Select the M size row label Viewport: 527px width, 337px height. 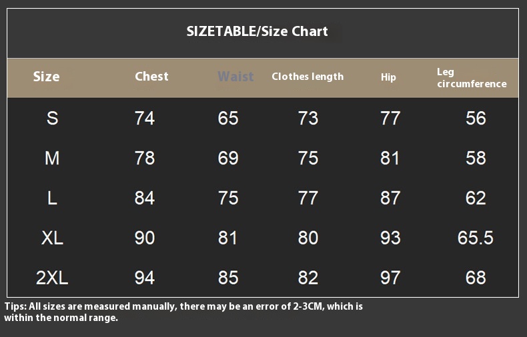[x=52, y=158]
